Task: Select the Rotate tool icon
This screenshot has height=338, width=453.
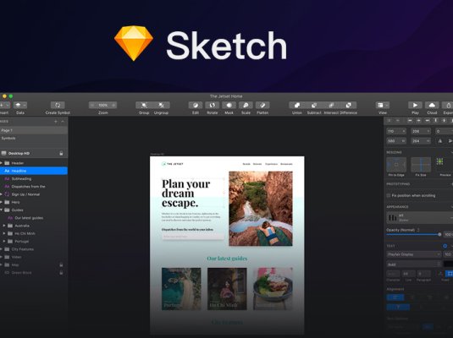Action: pyautogui.click(x=212, y=105)
